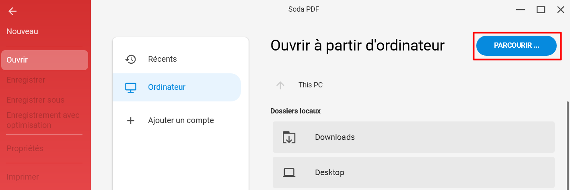The height and width of the screenshot is (190, 570).
Task: Click the Downloads folder icon
Action: click(x=289, y=137)
